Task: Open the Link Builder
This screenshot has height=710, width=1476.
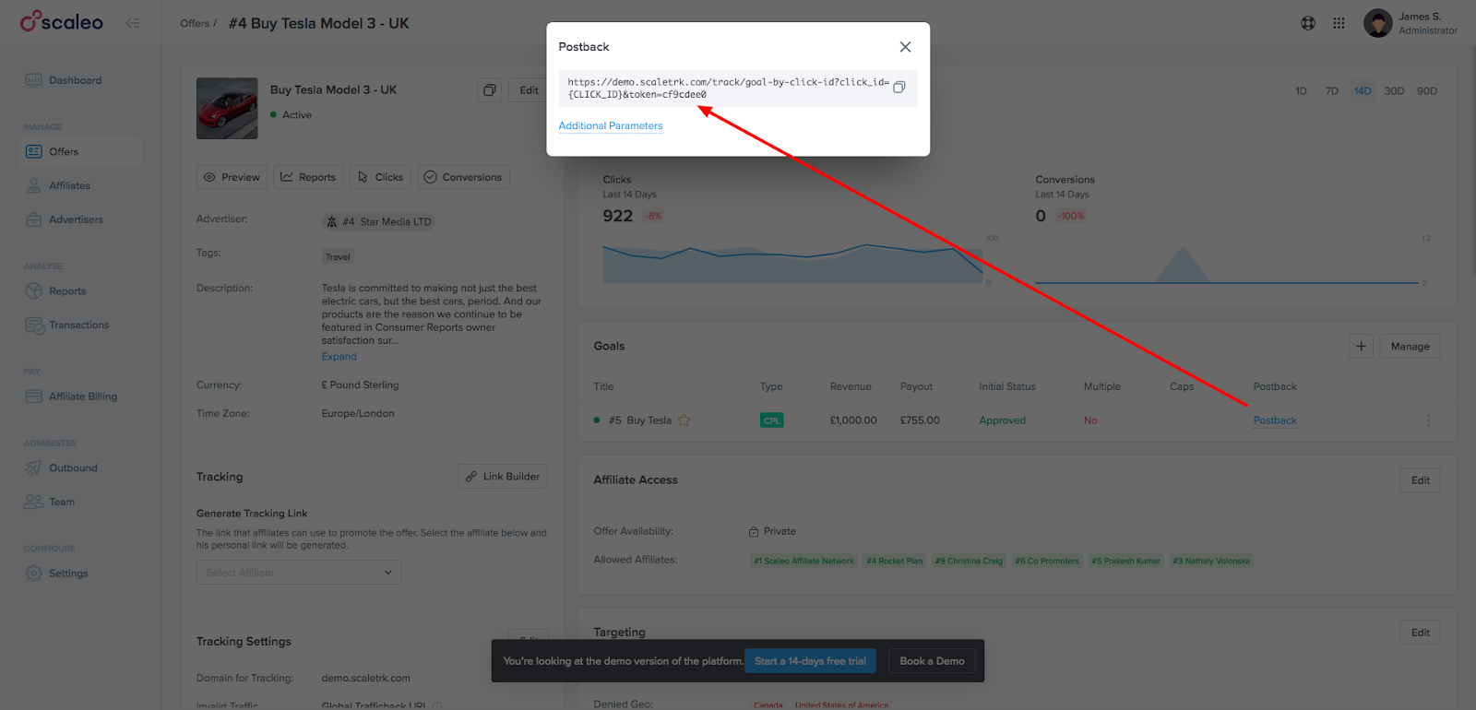Action: coord(503,476)
